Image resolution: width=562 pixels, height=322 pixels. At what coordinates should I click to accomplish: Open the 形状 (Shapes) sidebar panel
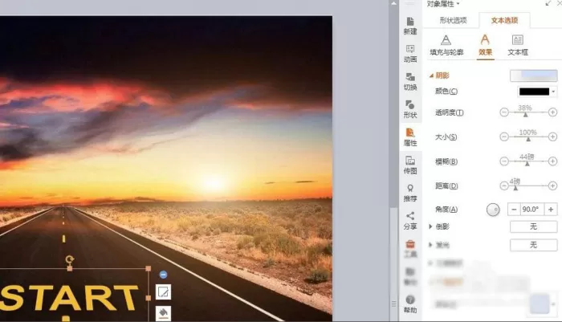[410, 109]
